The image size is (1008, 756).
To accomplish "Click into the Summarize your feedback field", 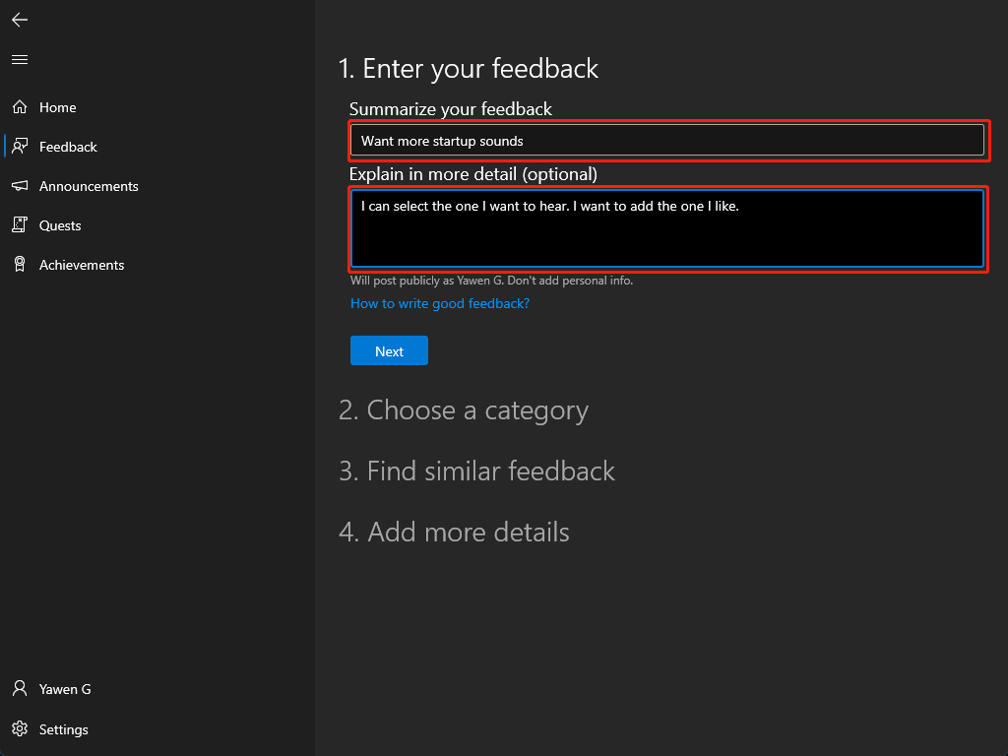I will [667, 141].
